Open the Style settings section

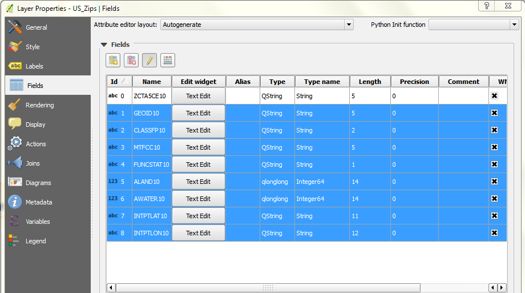coord(48,47)
